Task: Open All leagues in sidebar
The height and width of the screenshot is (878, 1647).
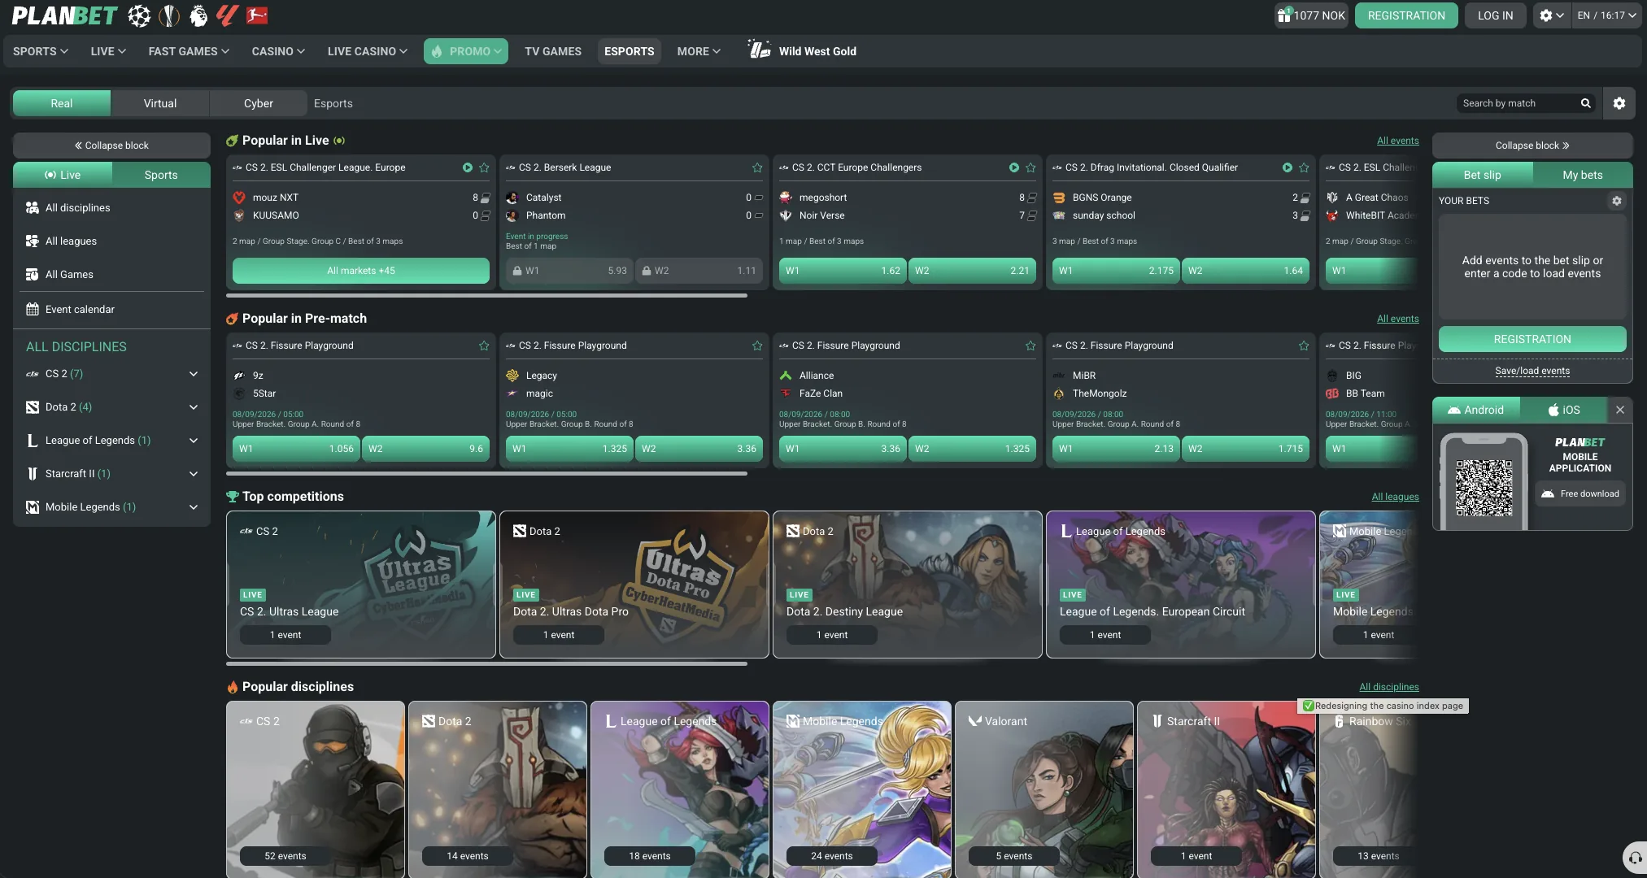Action: pos(111,241)
